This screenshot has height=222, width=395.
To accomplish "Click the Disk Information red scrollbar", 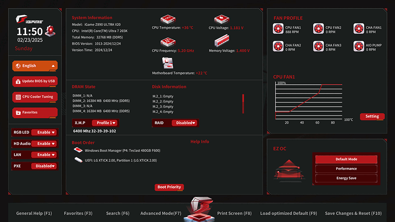I will (x=243, y=104).
